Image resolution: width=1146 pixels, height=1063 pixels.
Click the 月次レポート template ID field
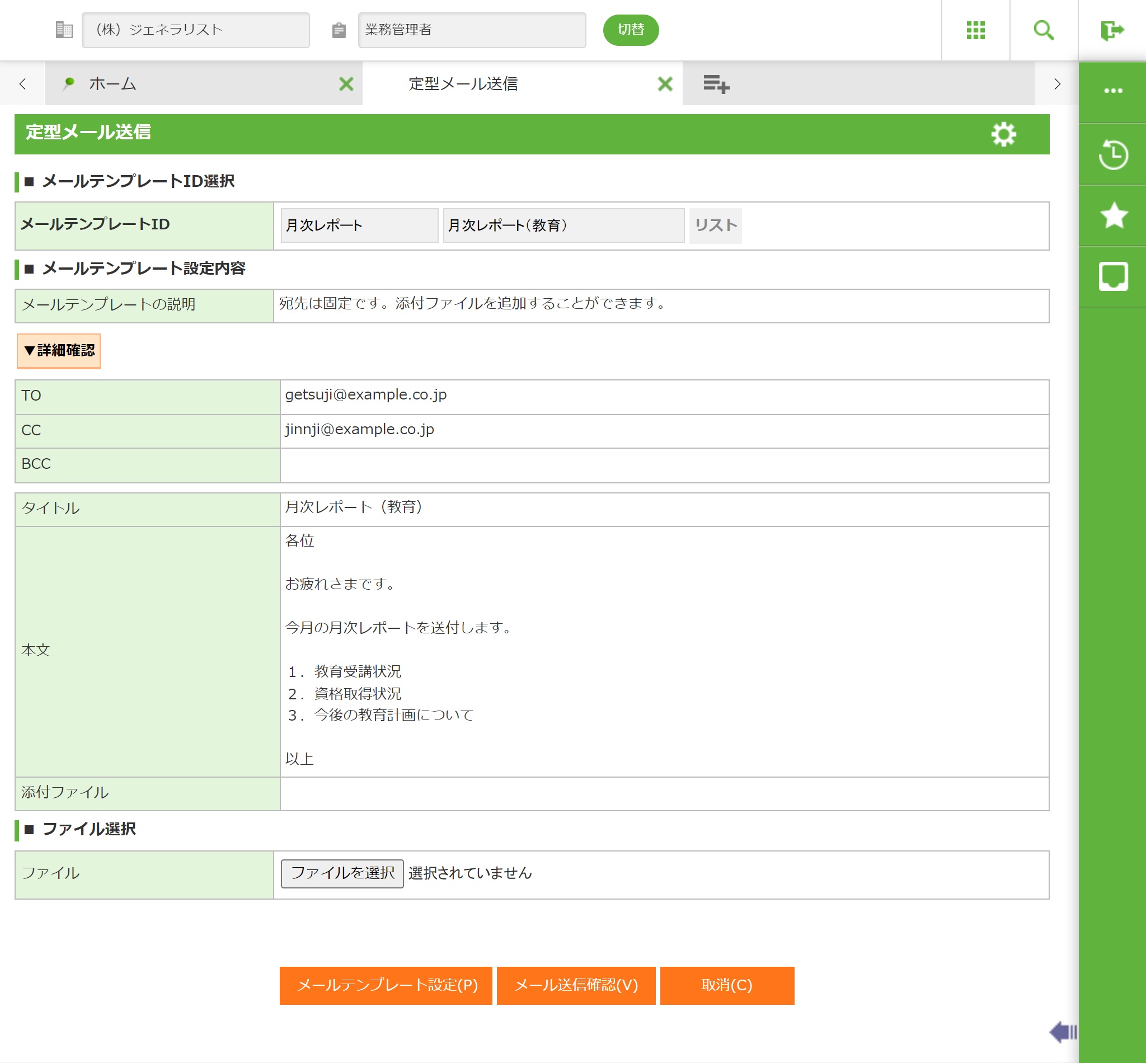(x=359, y=225)
